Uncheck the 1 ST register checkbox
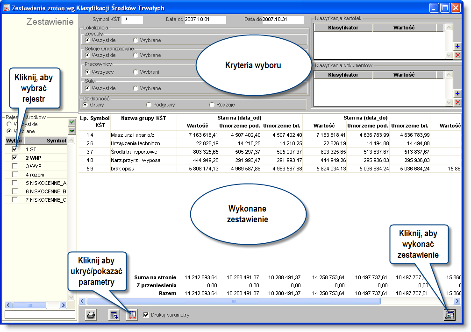This screenshot has width=471, height=332. [x=14, y=149]
